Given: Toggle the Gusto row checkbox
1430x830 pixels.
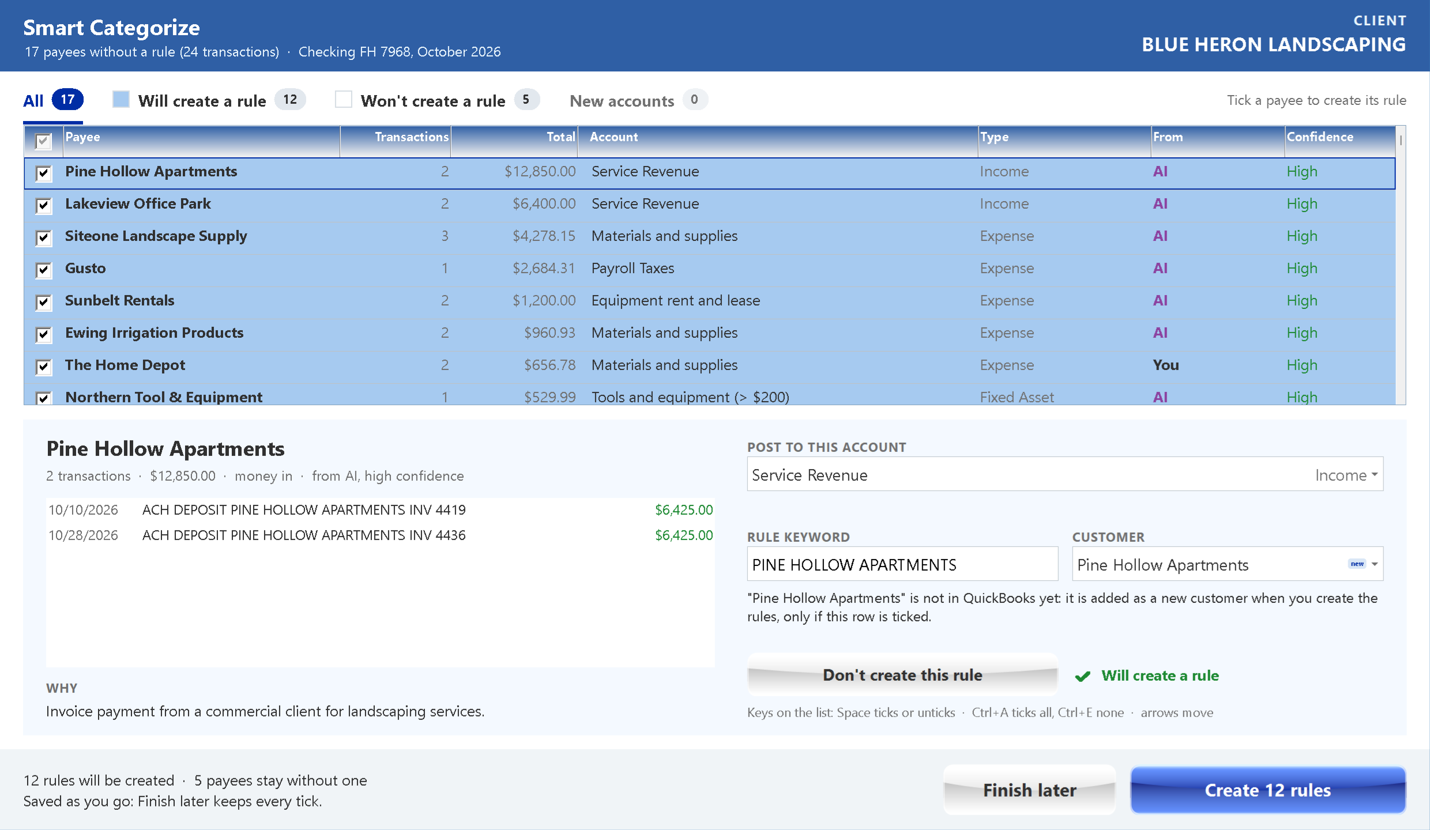Looking at the screenshot, I should tap(44, 270).
